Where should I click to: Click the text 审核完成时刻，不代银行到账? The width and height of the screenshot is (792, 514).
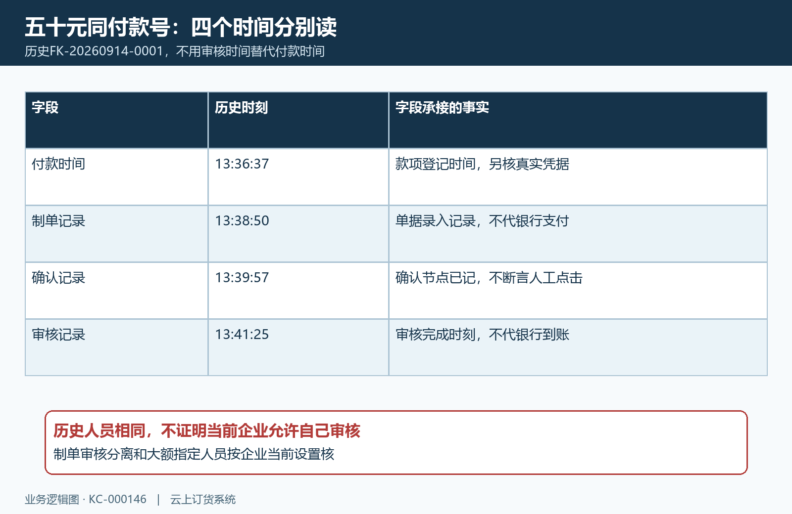click(x=482, y=335)
